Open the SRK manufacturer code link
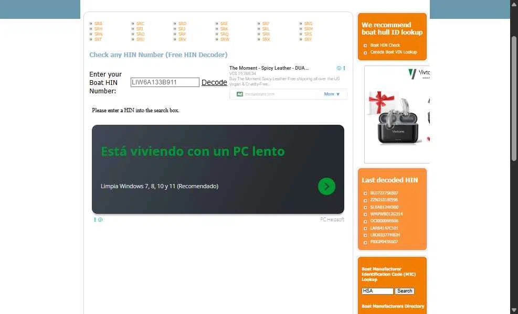The image size is (518, 314). (224, 29)
